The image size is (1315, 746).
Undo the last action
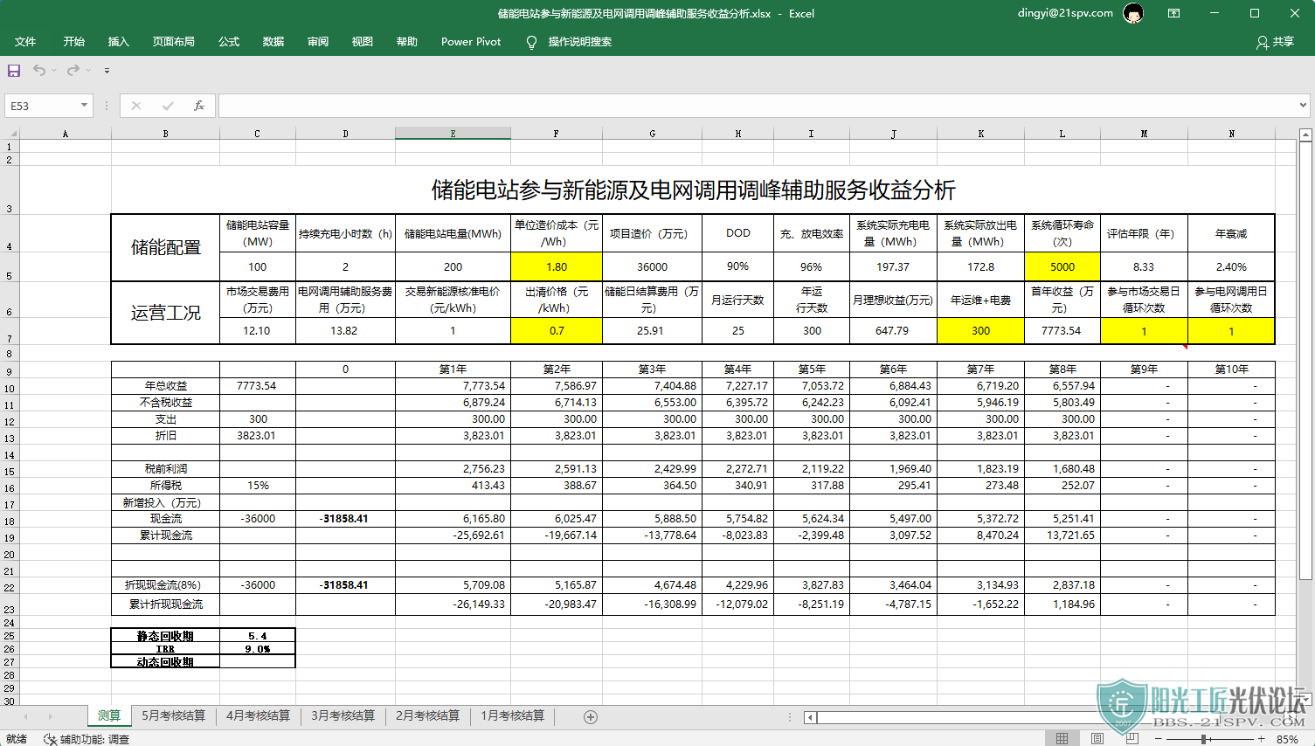coord(39,70)
